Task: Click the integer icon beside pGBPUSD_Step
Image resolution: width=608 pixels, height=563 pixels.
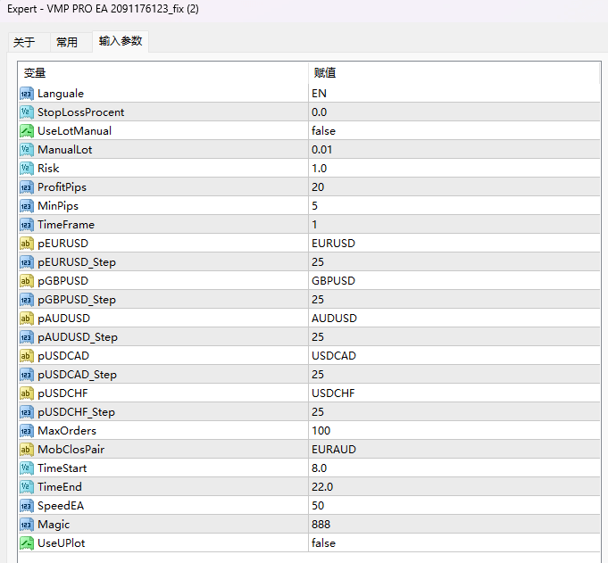Action: pos(27,300)
